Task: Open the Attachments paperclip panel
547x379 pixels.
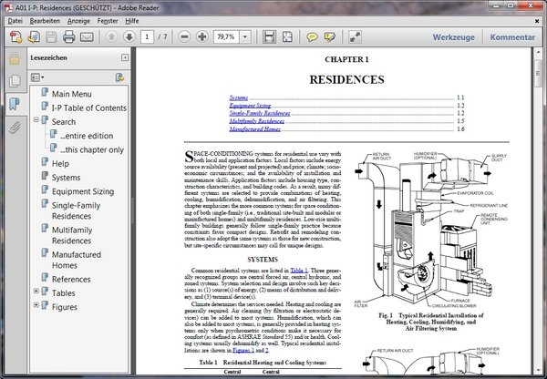Action: 15,127
